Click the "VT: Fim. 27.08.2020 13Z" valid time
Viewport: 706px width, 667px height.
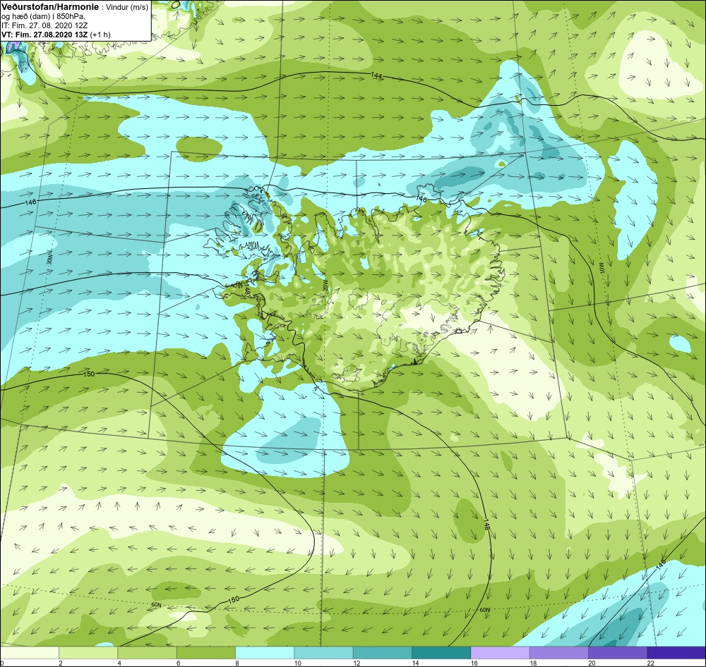point(44,35)
